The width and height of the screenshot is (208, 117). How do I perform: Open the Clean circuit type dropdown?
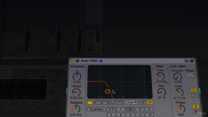(131, 102)
